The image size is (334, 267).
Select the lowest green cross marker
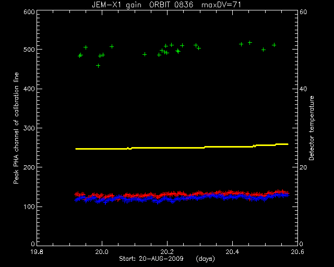coord(98,66)
